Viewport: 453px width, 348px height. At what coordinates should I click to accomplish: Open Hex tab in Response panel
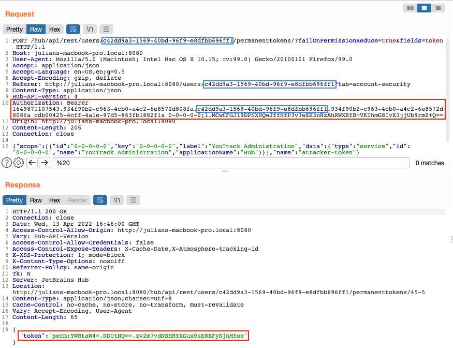(55, 200)
